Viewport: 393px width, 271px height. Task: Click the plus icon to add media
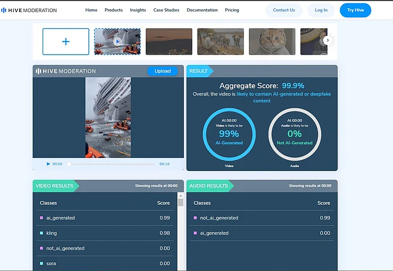pyautogui.click(x=65, y=42)
